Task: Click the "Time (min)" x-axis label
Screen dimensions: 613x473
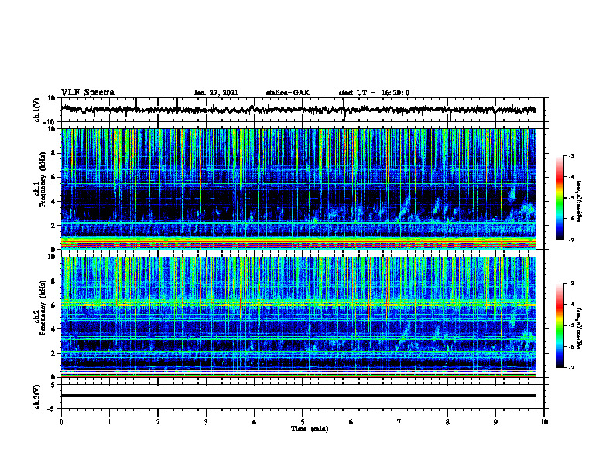Action: click(310, 429)
